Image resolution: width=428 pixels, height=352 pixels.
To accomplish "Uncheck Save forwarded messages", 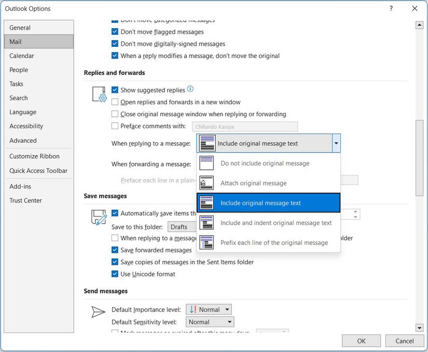I will pos(115,250).
